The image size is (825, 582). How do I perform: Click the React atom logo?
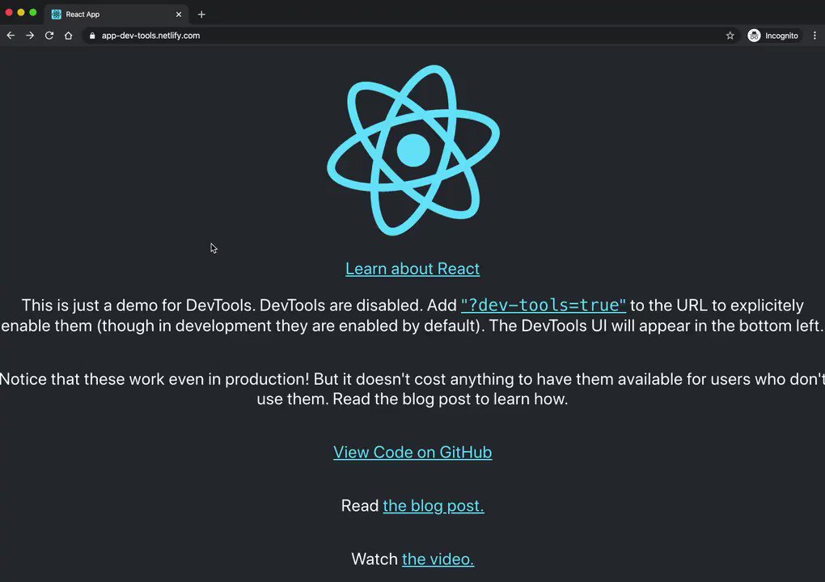412,149
